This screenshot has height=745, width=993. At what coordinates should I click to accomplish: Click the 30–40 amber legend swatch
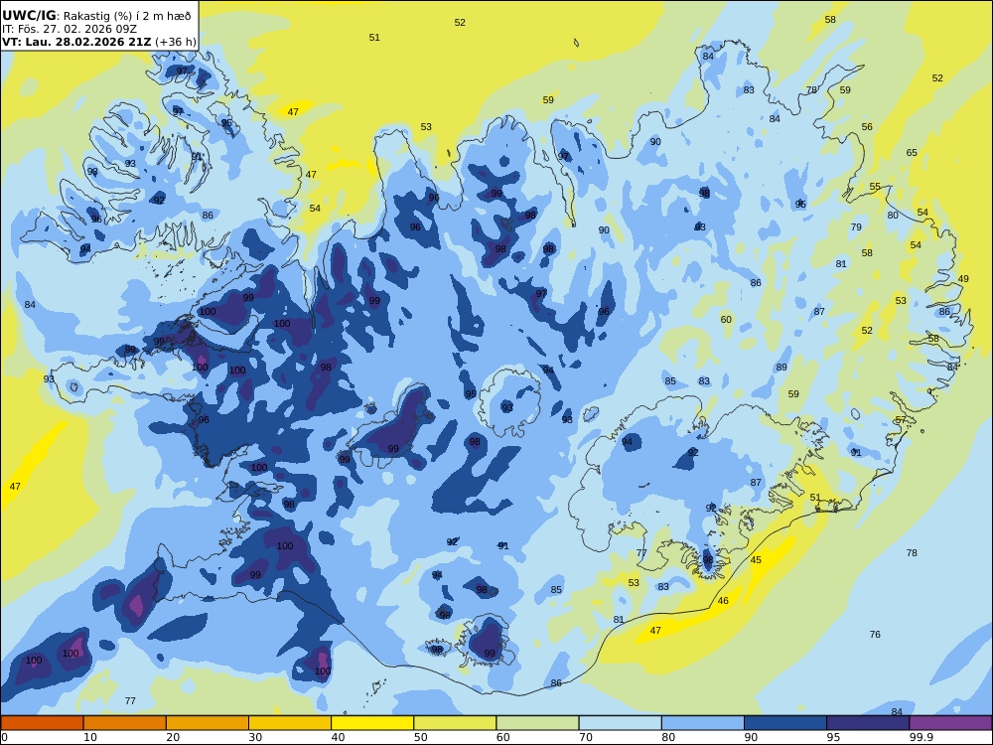pos(290,723)
